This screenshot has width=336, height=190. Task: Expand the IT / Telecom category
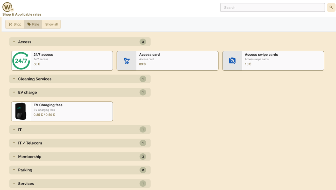pyautogui.click(x=14, y=143)
